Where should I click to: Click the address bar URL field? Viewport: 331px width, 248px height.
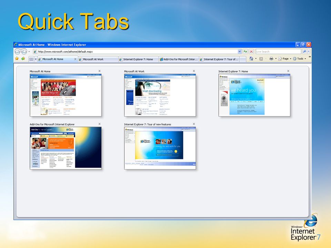coord(135,52)
